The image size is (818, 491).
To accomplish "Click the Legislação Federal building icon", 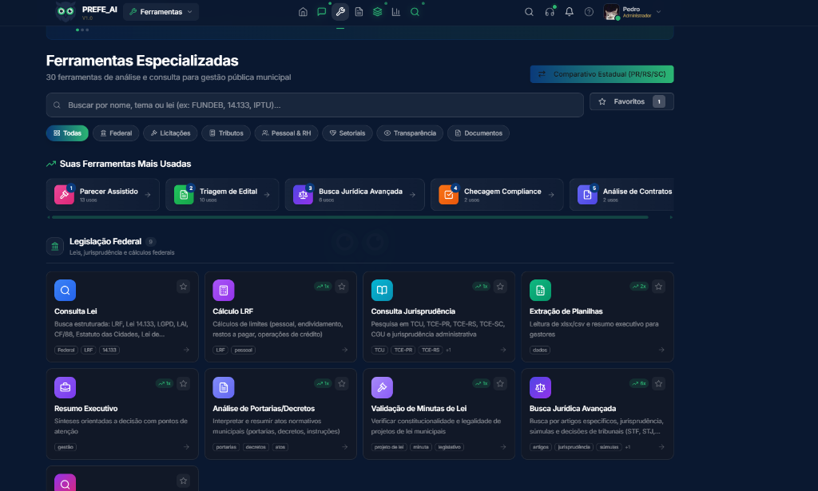I will click(55, 246).
